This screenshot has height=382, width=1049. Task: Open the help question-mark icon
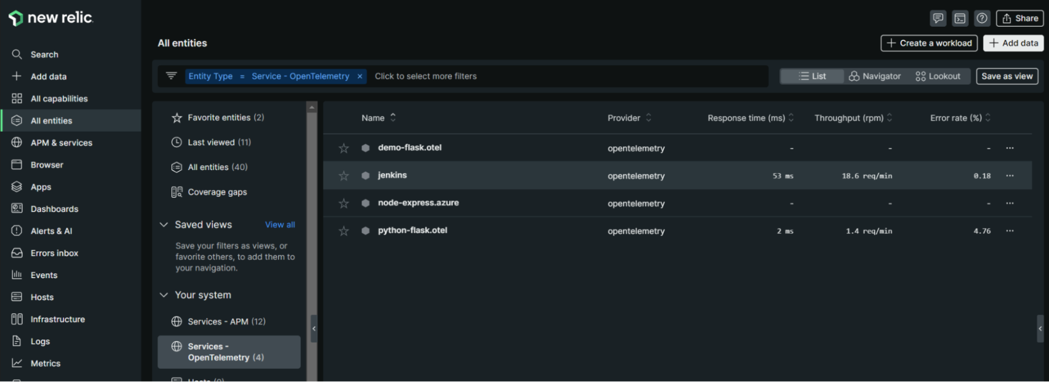click(982, 19)
